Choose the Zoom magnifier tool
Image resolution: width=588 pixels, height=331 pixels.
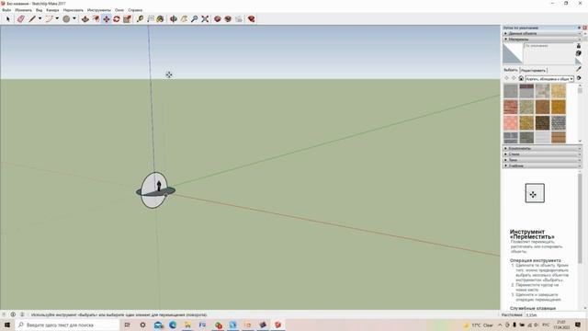coord(194,18)
